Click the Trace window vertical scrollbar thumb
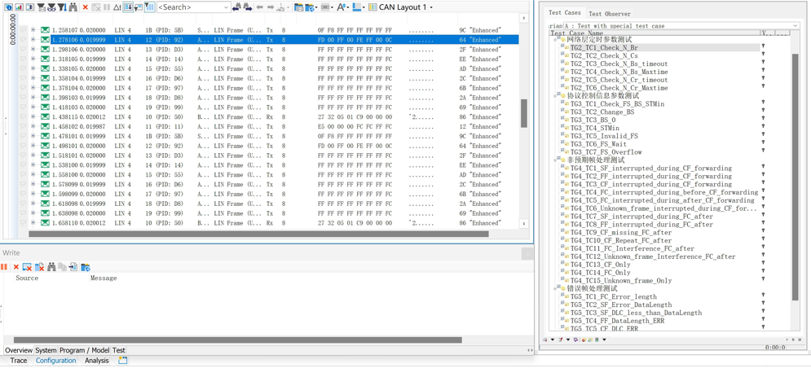 (x=524, y=113)
